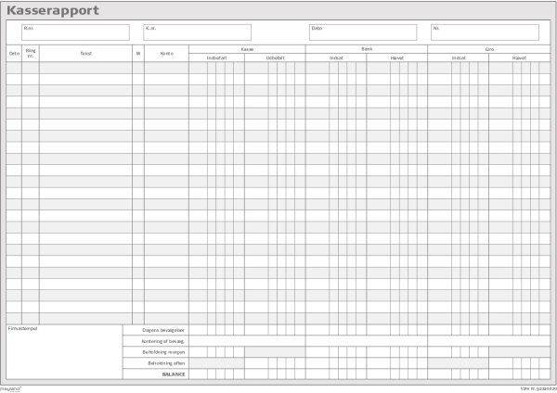Select the Kasse group header
Image resolution: width=557 pixels, height=393 pixels.
(x=247, y=49)
